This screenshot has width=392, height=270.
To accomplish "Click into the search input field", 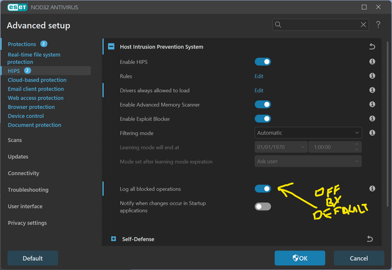I will [x=319, y=25].
